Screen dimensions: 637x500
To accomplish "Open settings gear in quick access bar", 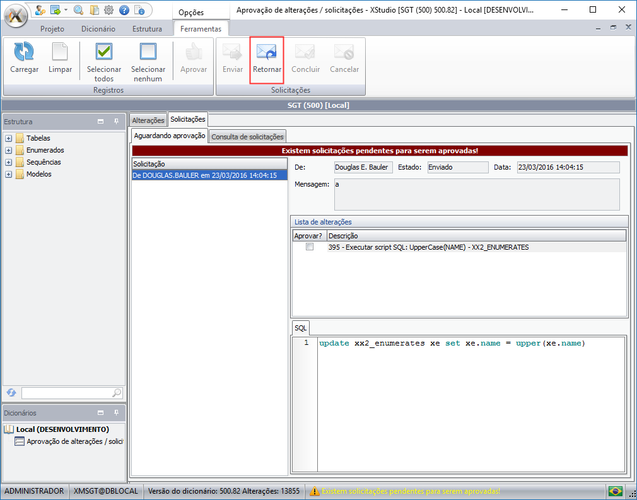I will [109, 9].
